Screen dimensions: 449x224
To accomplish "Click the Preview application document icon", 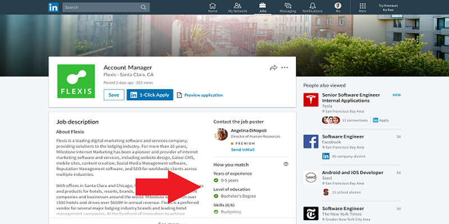I will click(179, 95).
